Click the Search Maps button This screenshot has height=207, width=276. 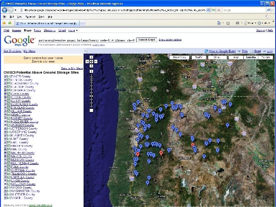pos(146,40)
